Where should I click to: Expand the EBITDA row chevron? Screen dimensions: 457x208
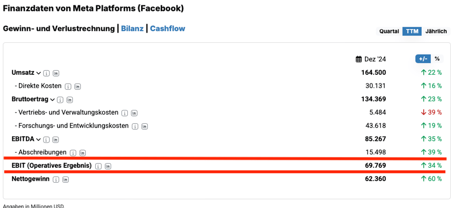[38, 139]
